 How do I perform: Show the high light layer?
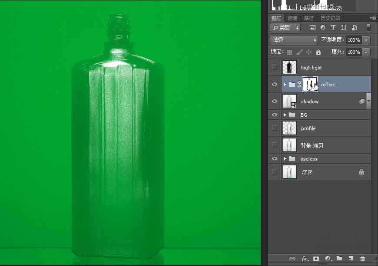274,67
